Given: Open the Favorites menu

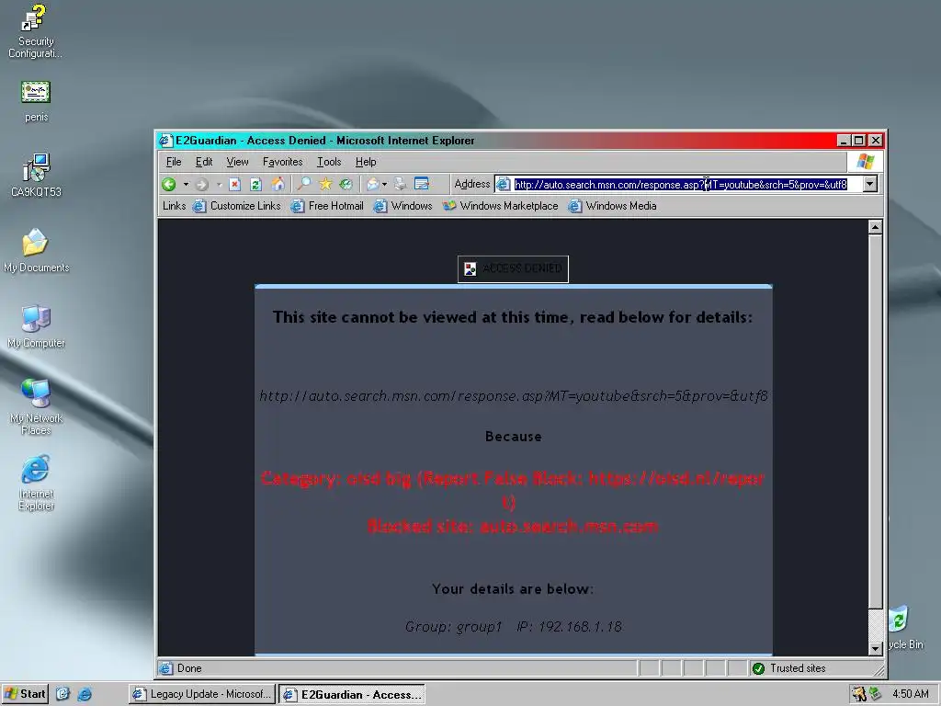Looking at the screenshot, I should coord(283,162).
